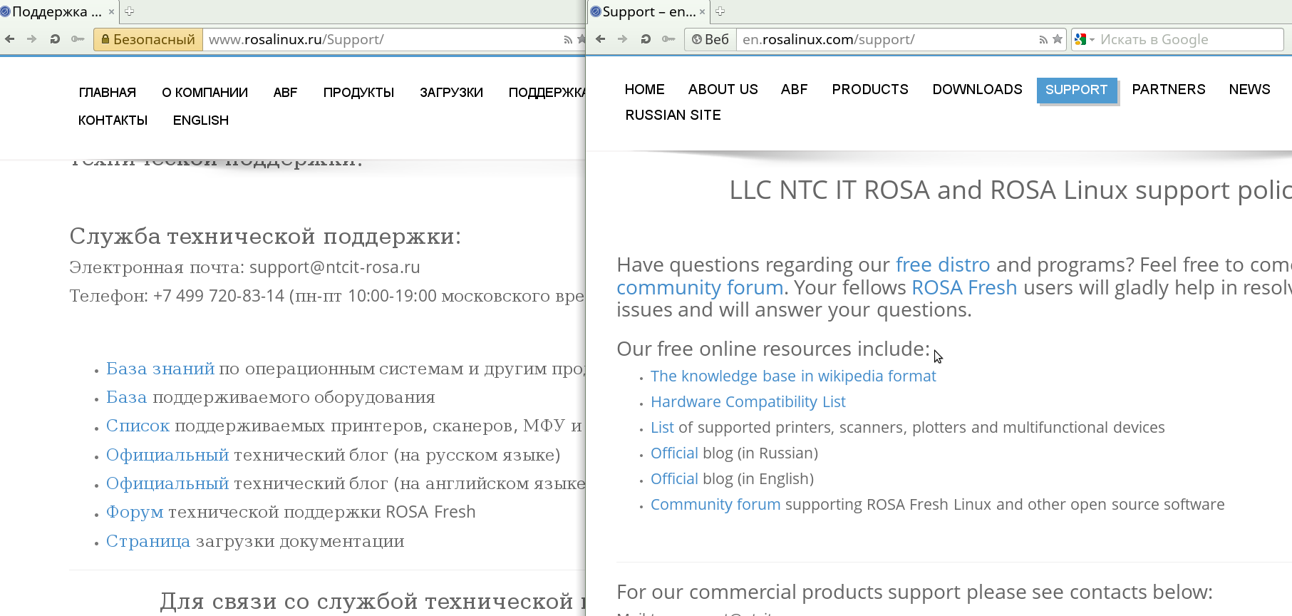Viewport: 1292px width, 616px height.
Task: Open База link for поддерживаемого оборудования
Action: coord(127,397)
